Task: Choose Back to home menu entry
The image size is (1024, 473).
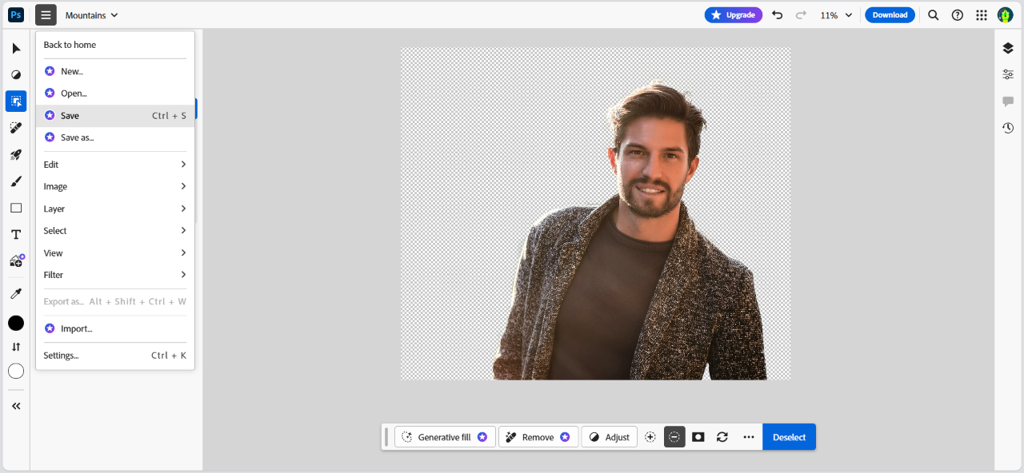Action: coord(115,45)
